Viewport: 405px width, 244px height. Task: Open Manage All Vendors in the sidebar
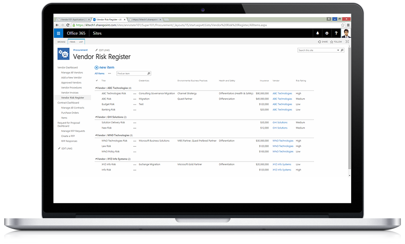(x=72, y=72)
